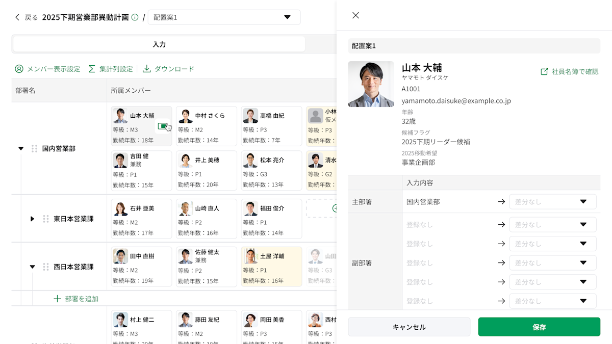This screenshot has width=612, height=344.
Task: Click 事業企画部 value under 2025移動希望
Action: (x=418, y=163)
